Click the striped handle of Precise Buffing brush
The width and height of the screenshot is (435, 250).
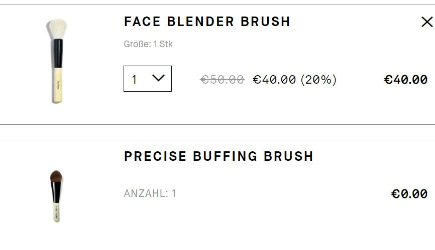click(57, 212)
